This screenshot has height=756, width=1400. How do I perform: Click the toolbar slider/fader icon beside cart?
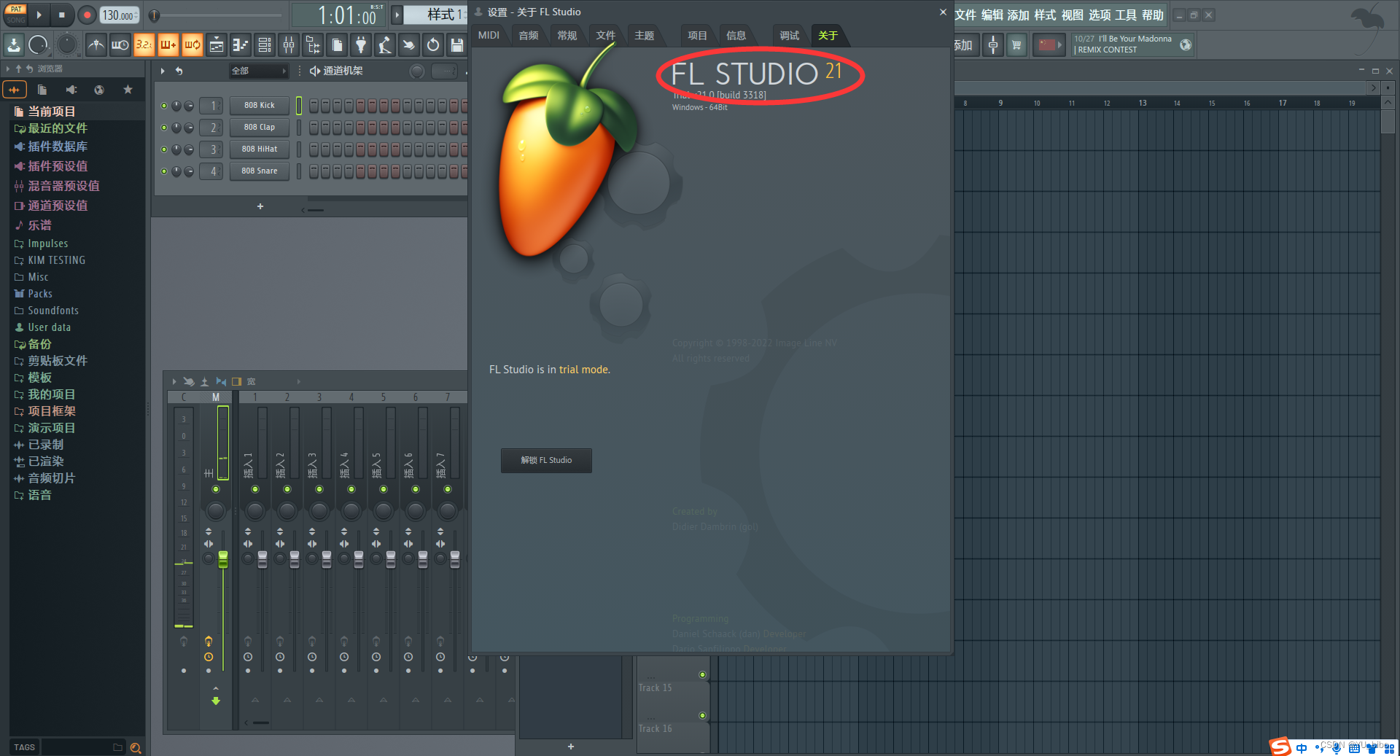point(993,45)
